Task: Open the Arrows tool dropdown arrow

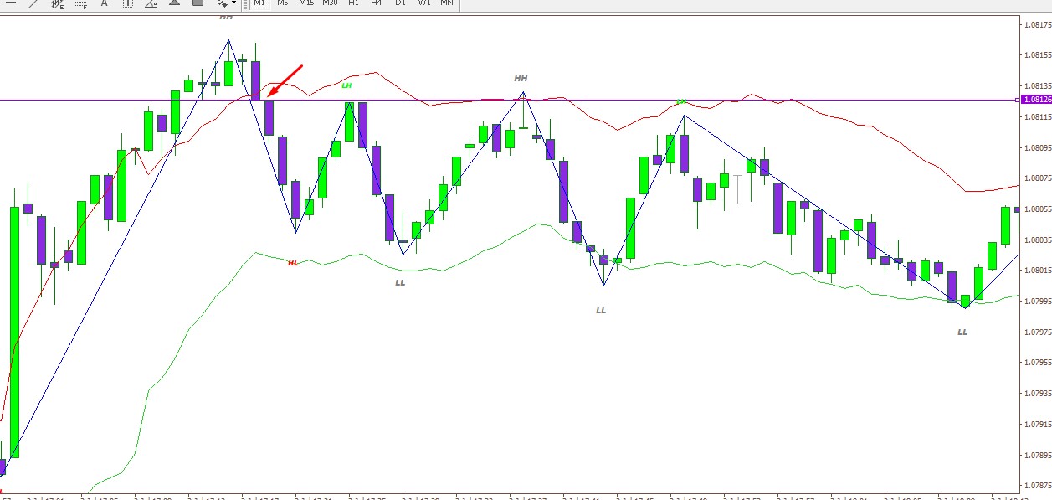Action: [x=233, y=3]
